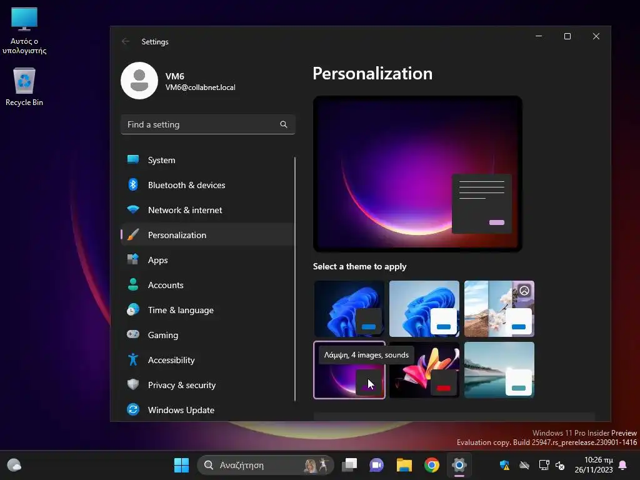The height and width of the screenshot is (480, 640).
Task: Go to Bluetooth & devices
Action: (207, 185)
